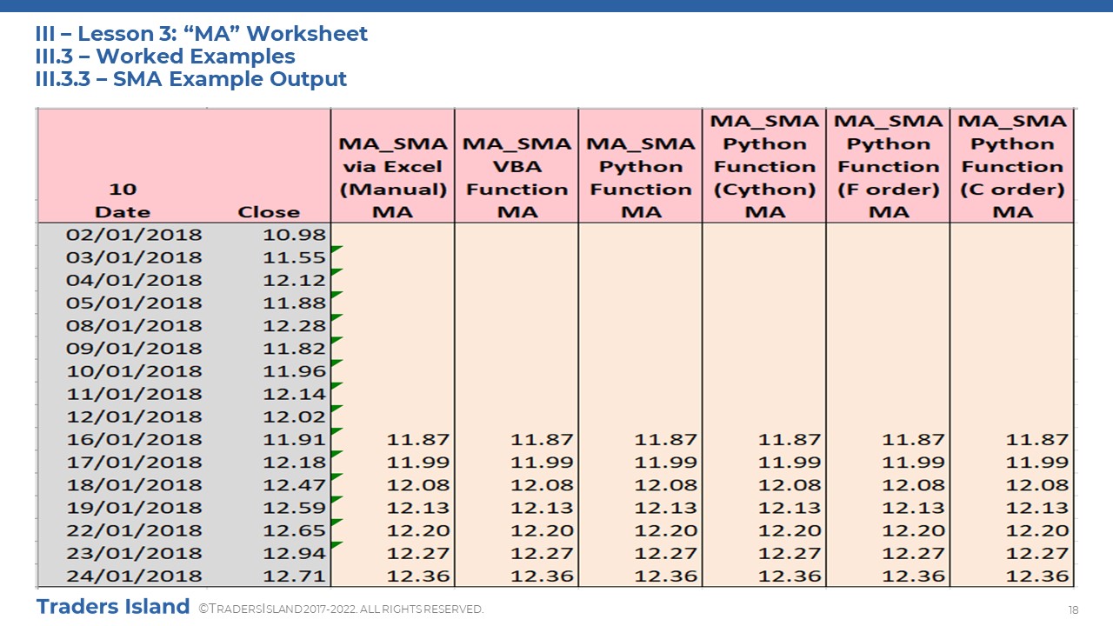Click the date cell 11/01/2018

click(134, 394)
